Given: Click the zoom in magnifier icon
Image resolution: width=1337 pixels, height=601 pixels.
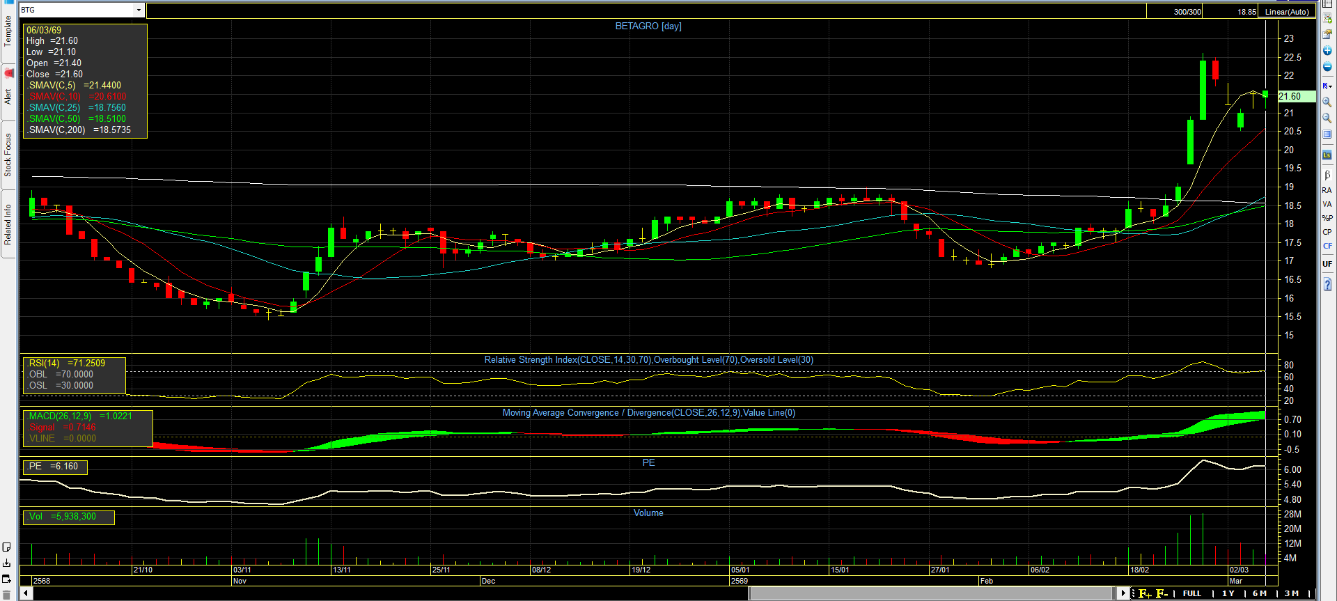Looking at the screenshot, I should (1327, 102).
